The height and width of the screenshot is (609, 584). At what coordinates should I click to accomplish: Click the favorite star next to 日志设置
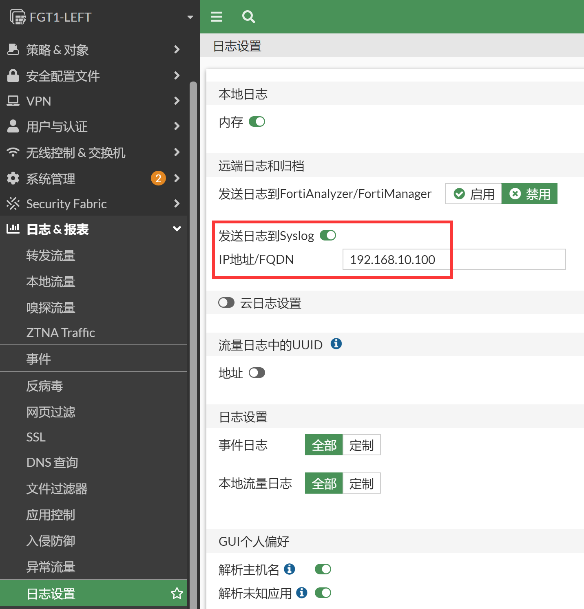pos(177,593)
